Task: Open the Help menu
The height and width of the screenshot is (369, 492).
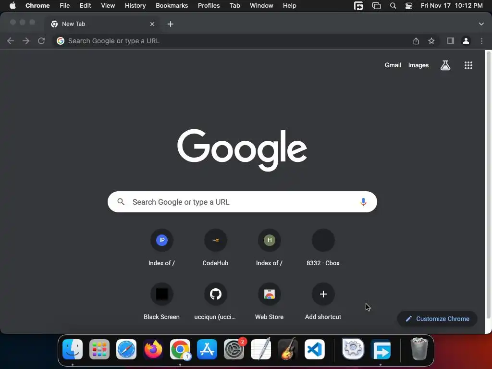Action: click(289, 6)
